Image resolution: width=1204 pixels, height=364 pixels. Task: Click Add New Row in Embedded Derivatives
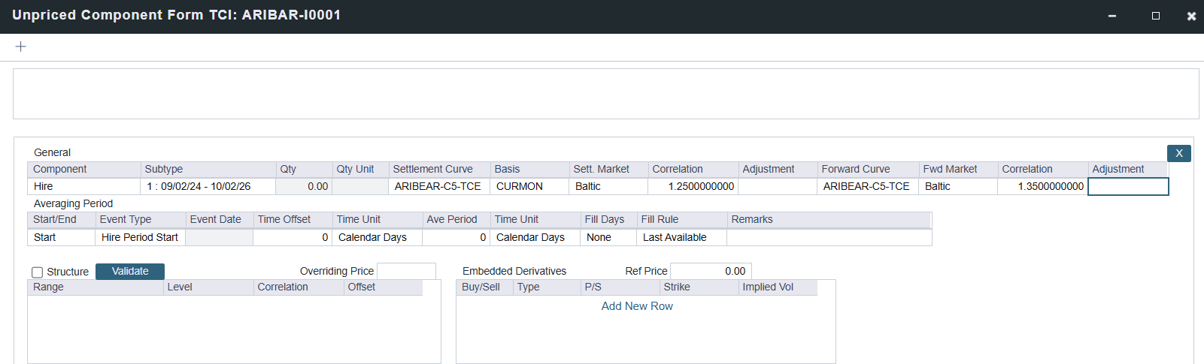pyautogui.click(x=636, y=306)
